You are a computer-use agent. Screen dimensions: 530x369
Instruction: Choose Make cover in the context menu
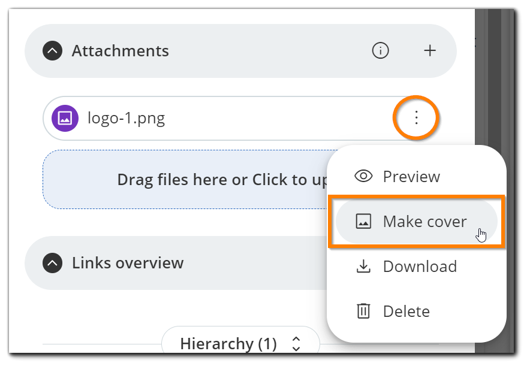424,222
